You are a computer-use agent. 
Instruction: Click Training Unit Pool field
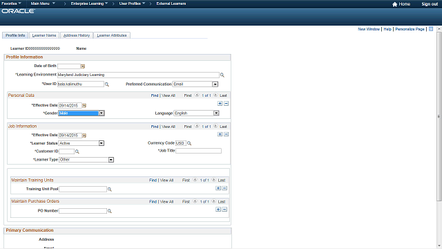point(83,189)
